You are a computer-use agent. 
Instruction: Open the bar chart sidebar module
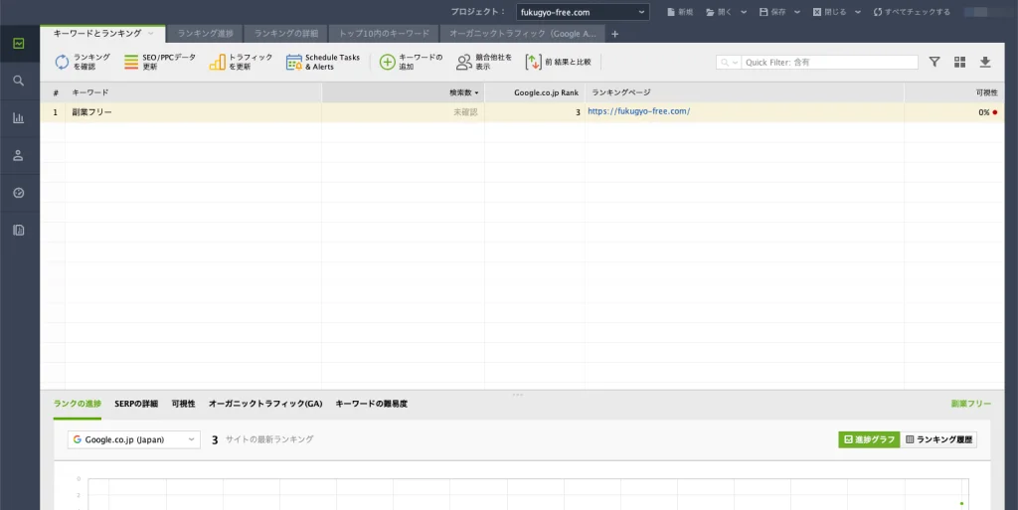[x=19, y=118]
